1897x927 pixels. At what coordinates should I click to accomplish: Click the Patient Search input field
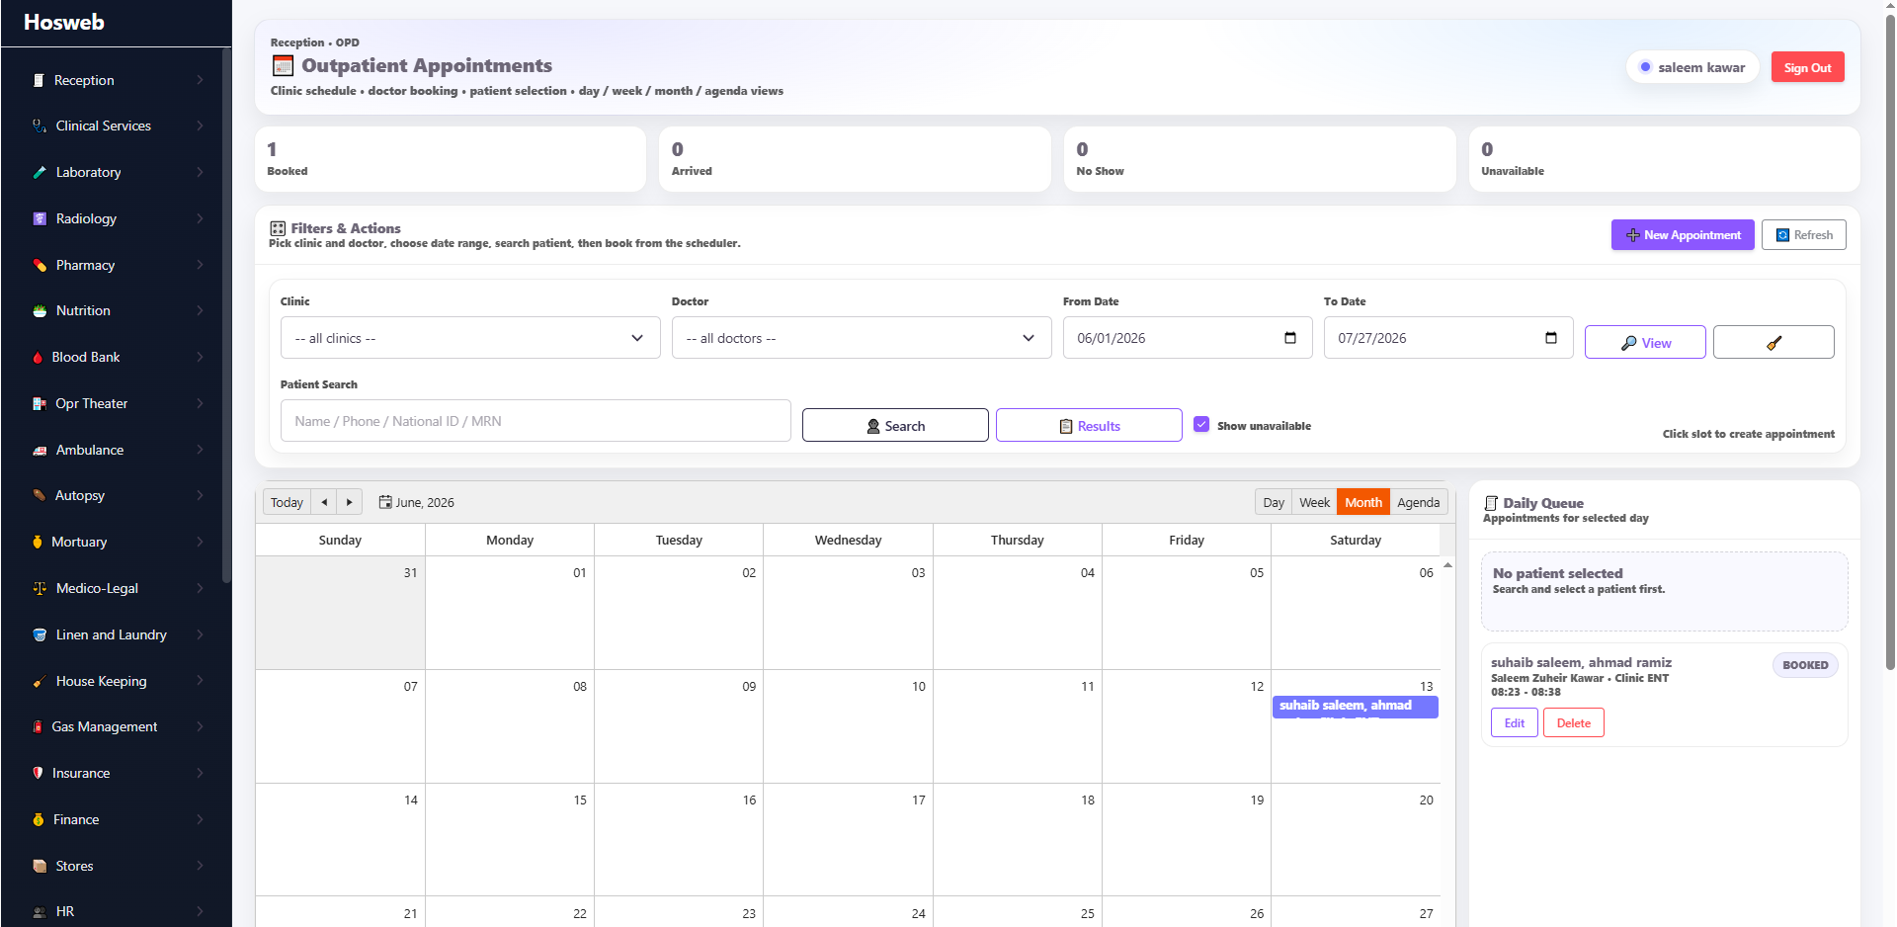(536, 421)
